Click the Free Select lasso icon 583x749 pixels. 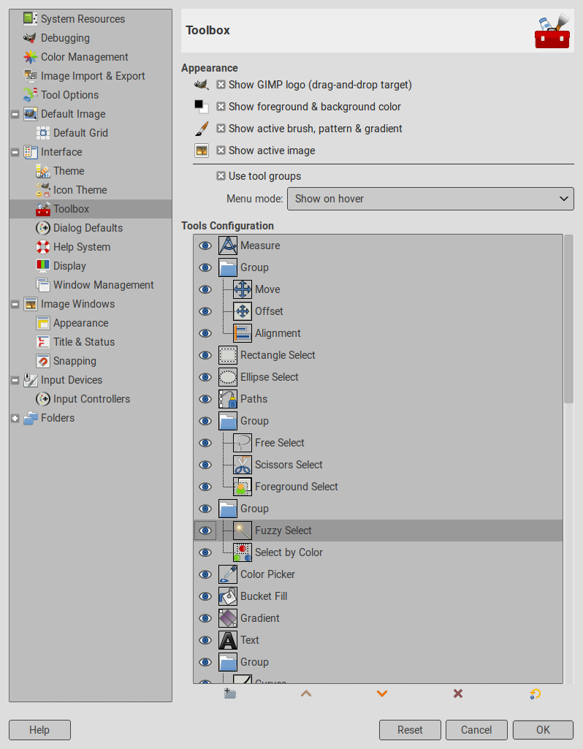[x=243, y=444]
